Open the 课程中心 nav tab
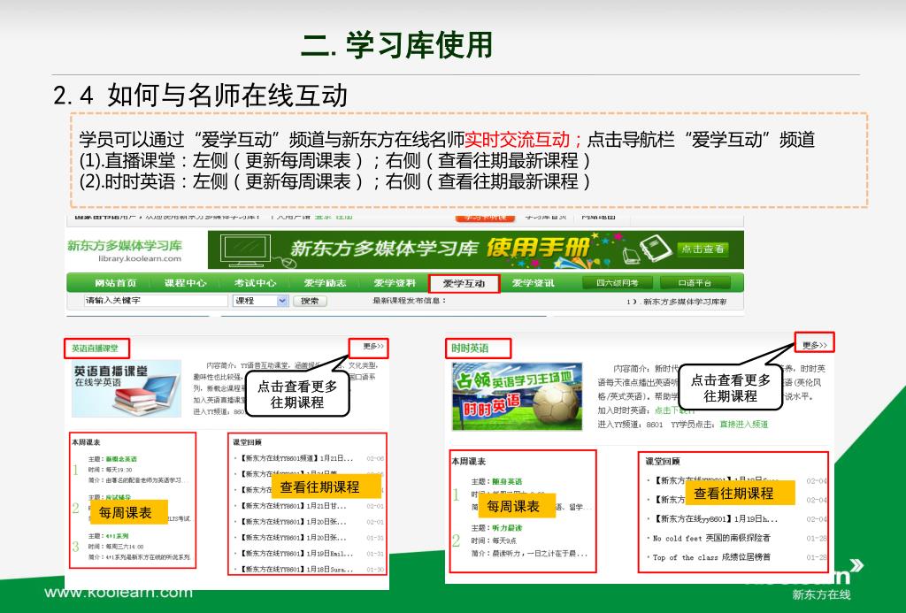 185,283
